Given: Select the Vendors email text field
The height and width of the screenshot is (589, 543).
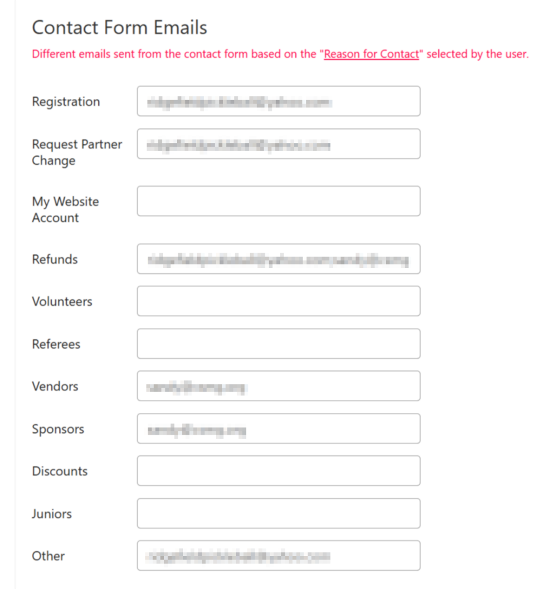Looking at the screenshot, I should 278,386.
